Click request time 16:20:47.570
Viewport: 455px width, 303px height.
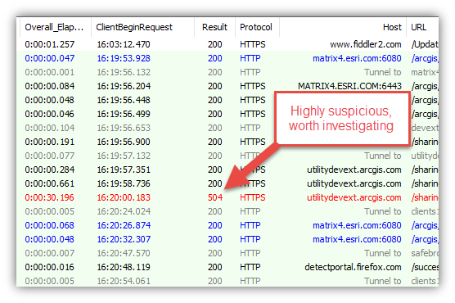point(124,254)
